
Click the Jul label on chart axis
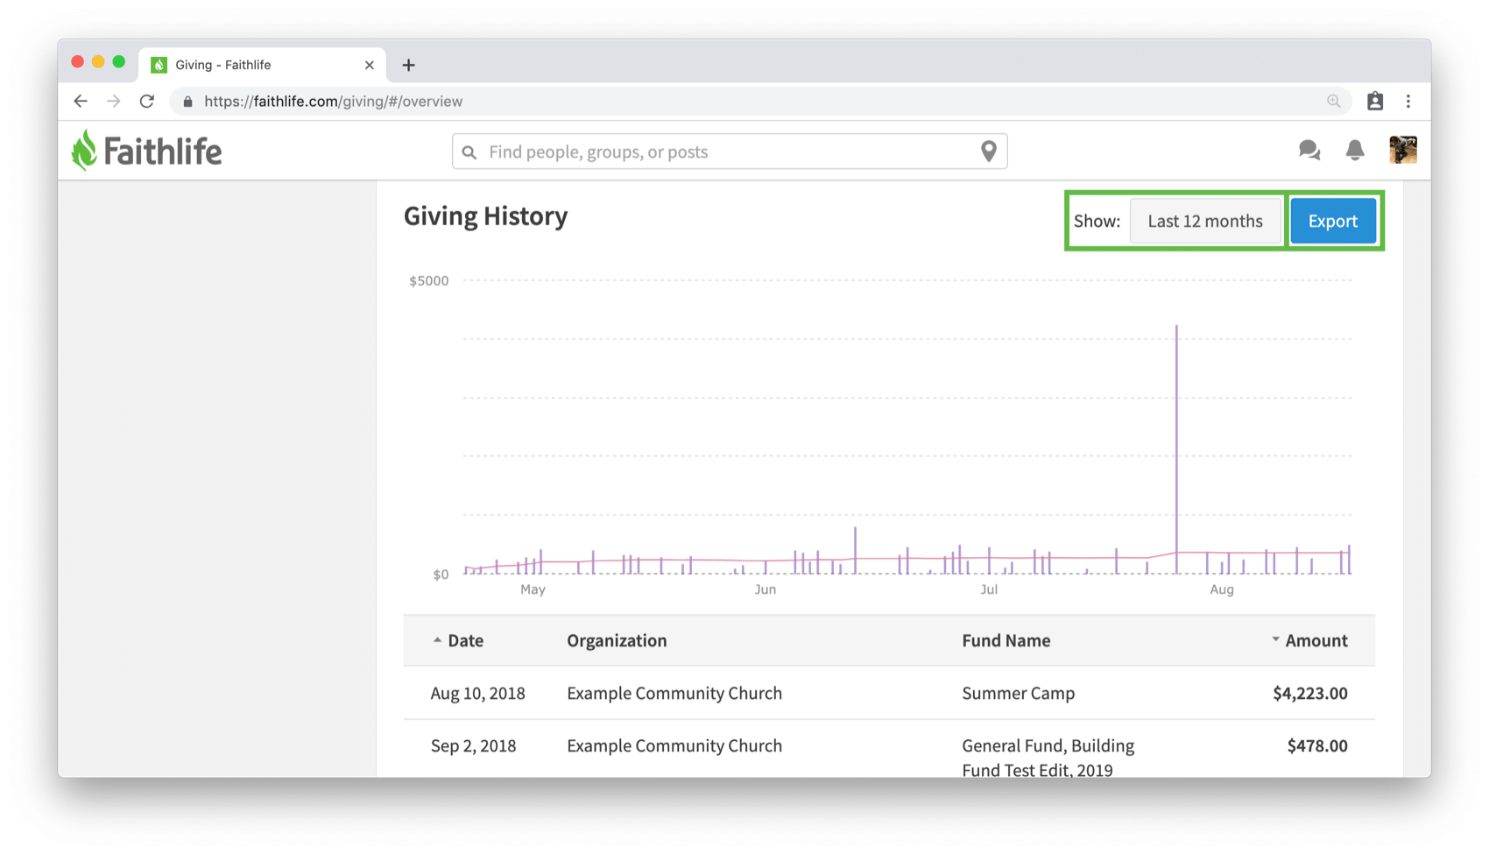point(989,589)
